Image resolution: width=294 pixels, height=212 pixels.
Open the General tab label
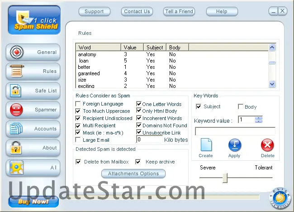coord(47,52)
